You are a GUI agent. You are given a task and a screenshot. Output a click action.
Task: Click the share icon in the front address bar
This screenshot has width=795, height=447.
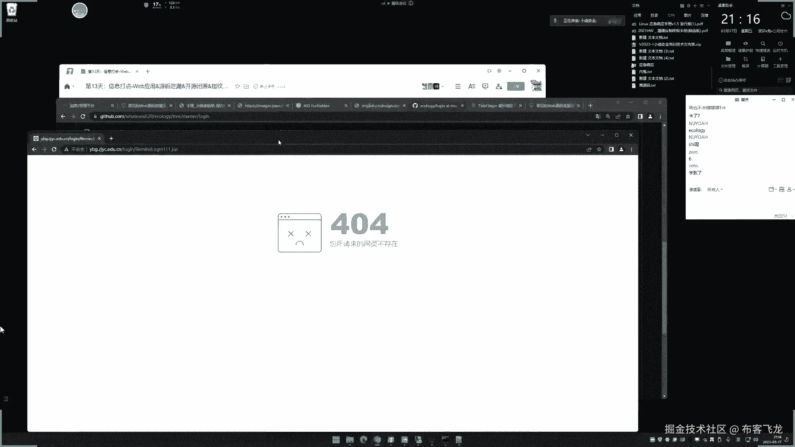[589, 149]
